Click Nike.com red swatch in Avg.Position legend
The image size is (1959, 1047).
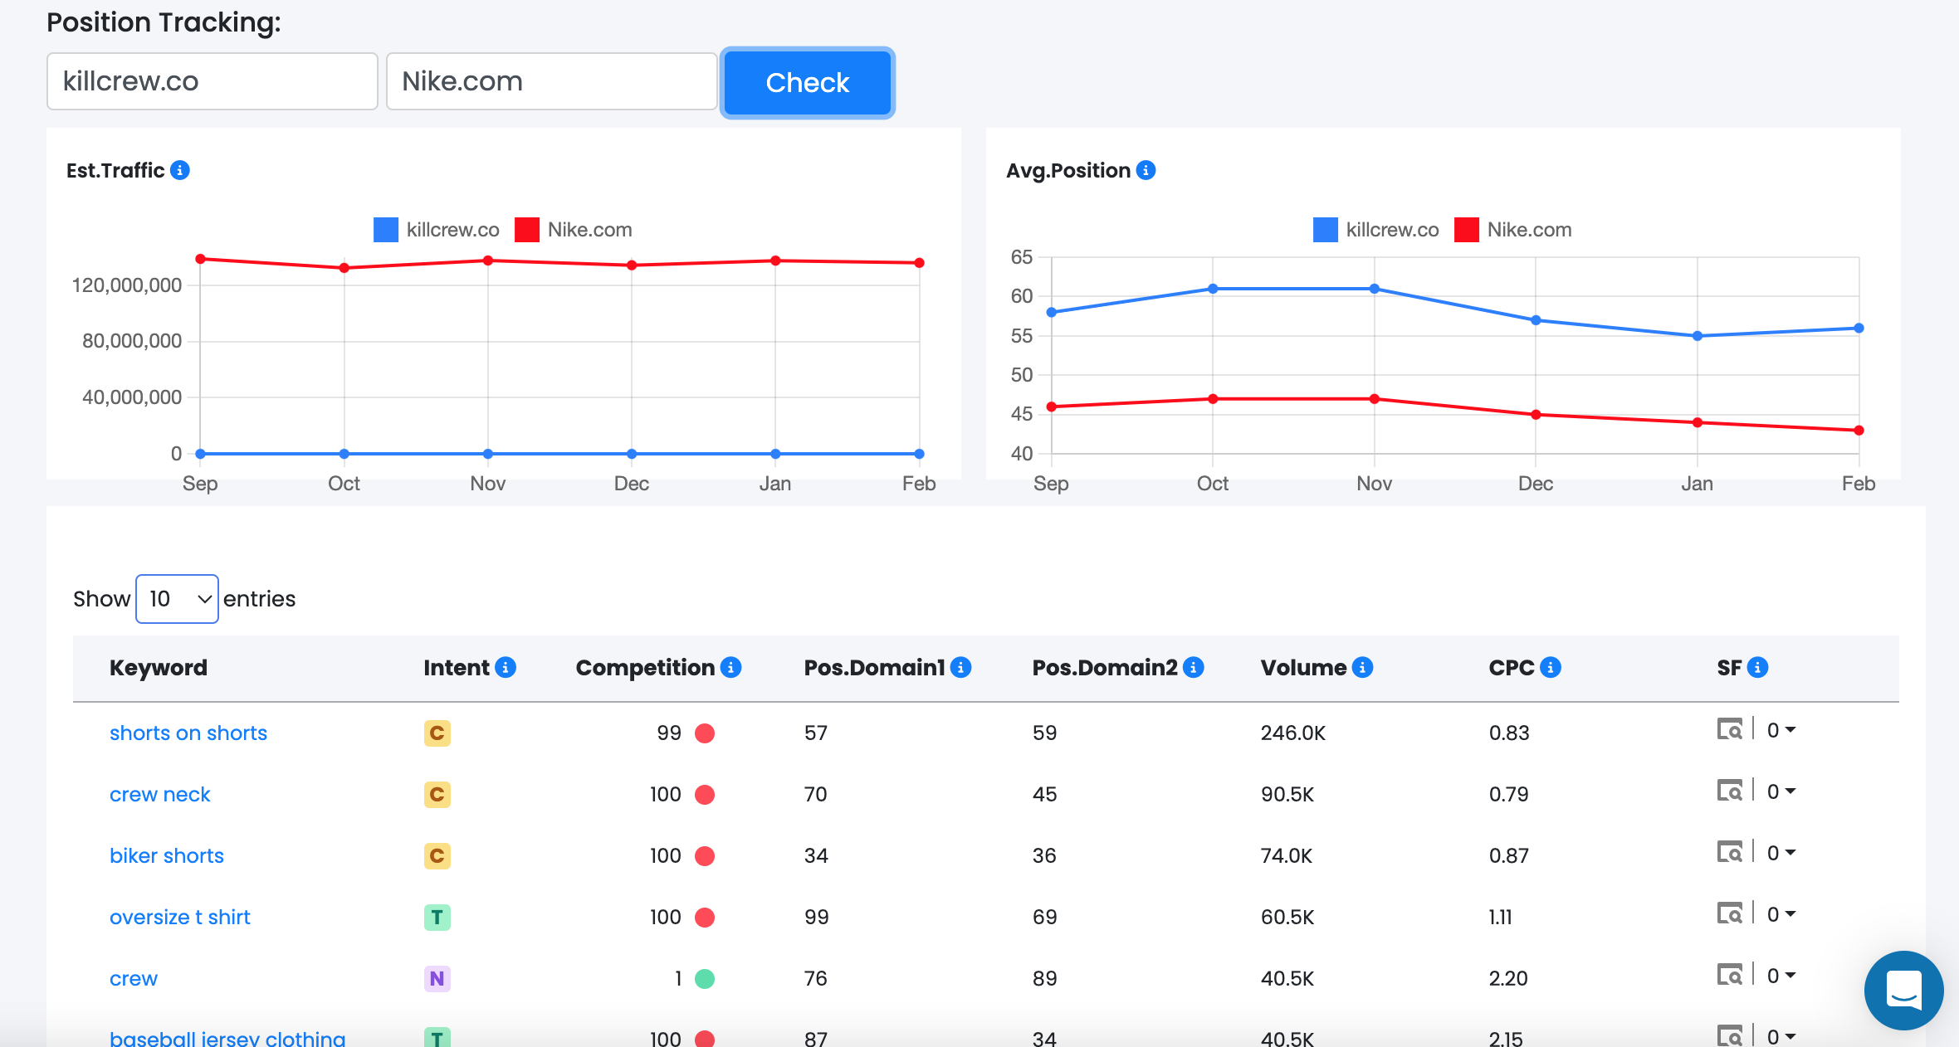coord(1467,230)
